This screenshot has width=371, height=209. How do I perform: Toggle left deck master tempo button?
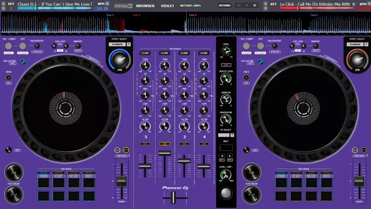tap(126, 150)
